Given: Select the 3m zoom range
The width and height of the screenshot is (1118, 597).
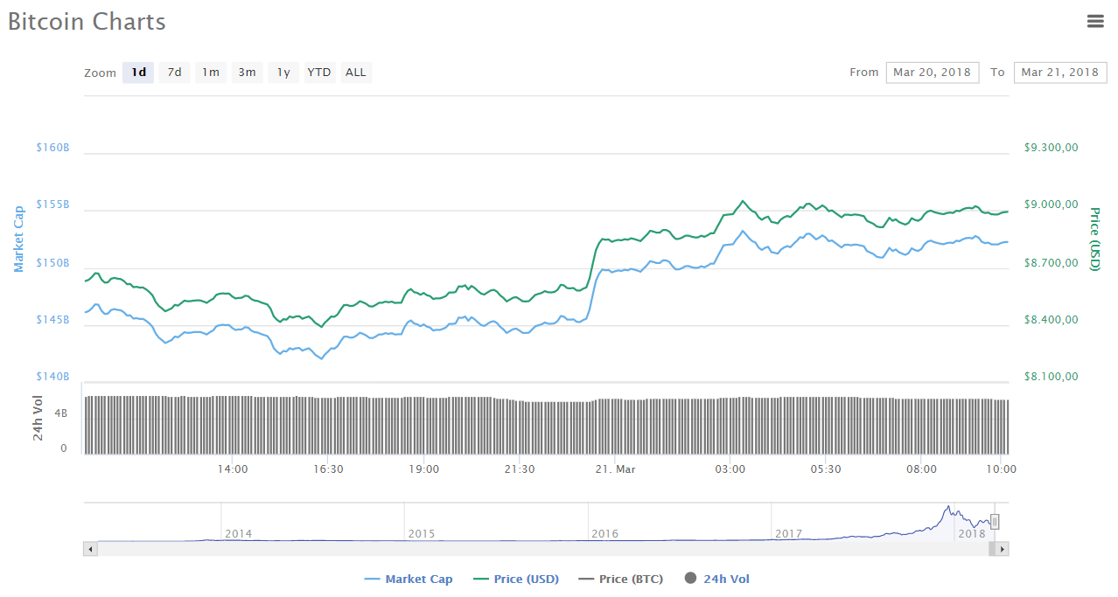Looking at the screenshot, I should [x=248, y=73].
